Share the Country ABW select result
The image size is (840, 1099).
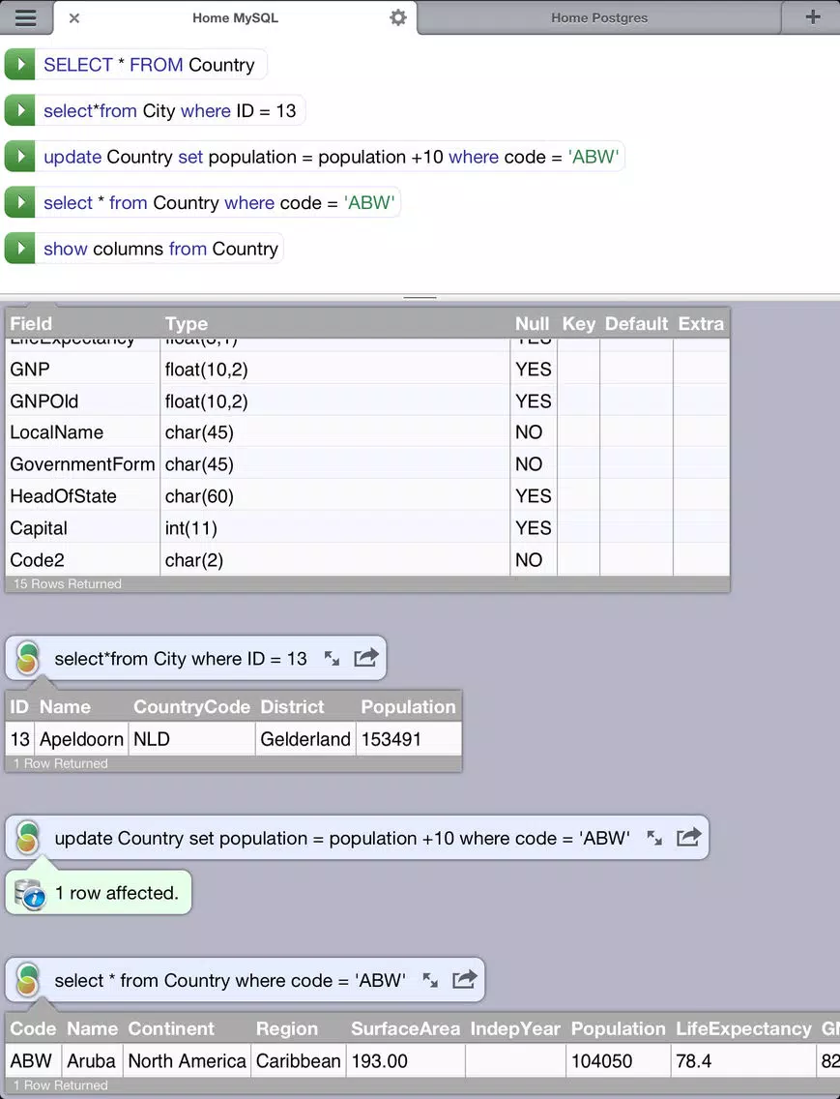coord(465,979)
